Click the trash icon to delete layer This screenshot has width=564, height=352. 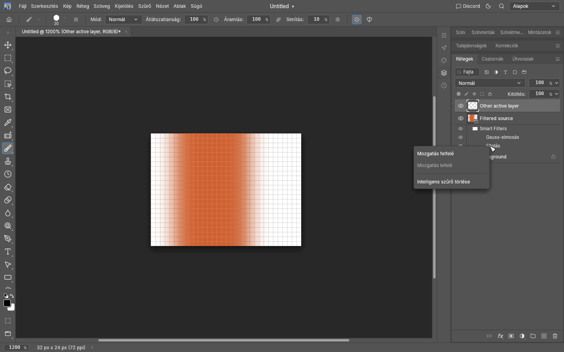pos(555,336)
